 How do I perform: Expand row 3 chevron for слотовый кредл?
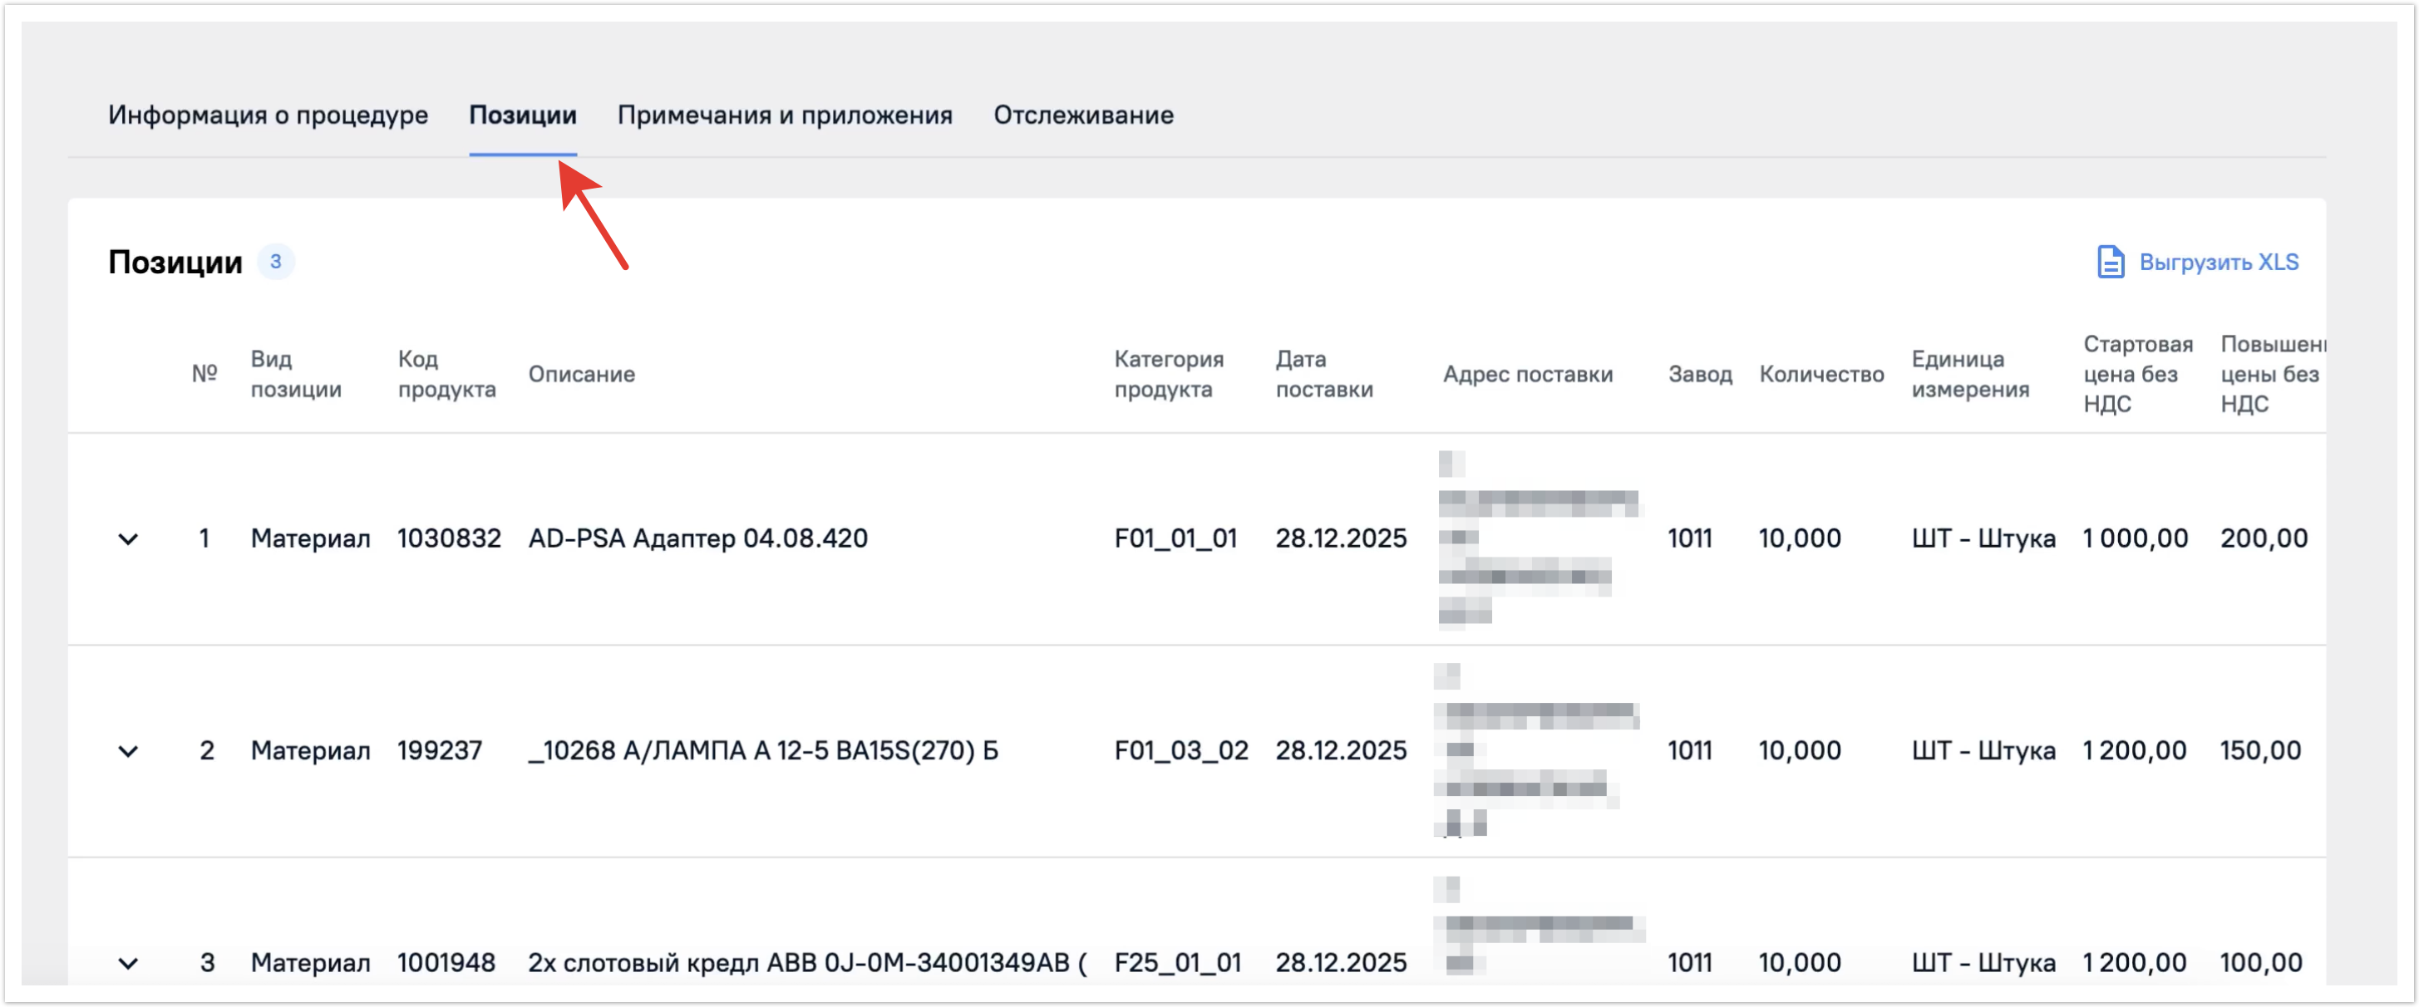[x=129, y=963]
